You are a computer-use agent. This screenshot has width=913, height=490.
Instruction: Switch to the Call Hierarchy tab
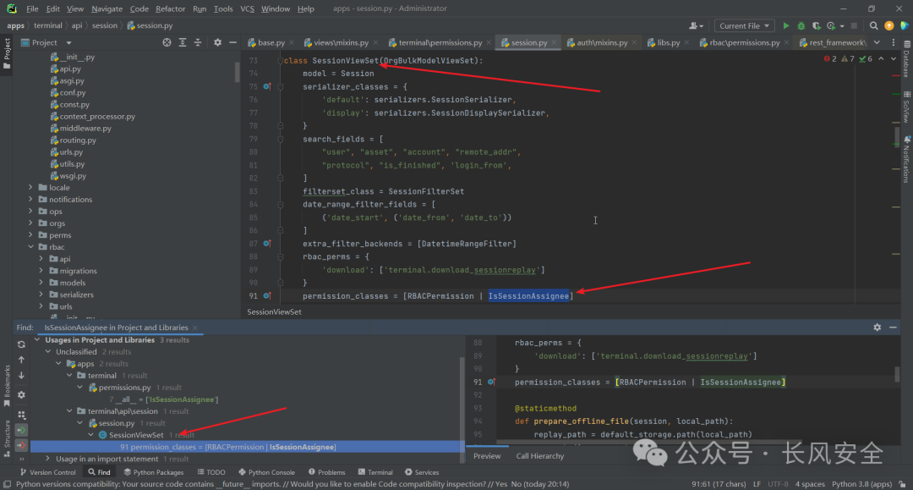[x=539, y=456]
